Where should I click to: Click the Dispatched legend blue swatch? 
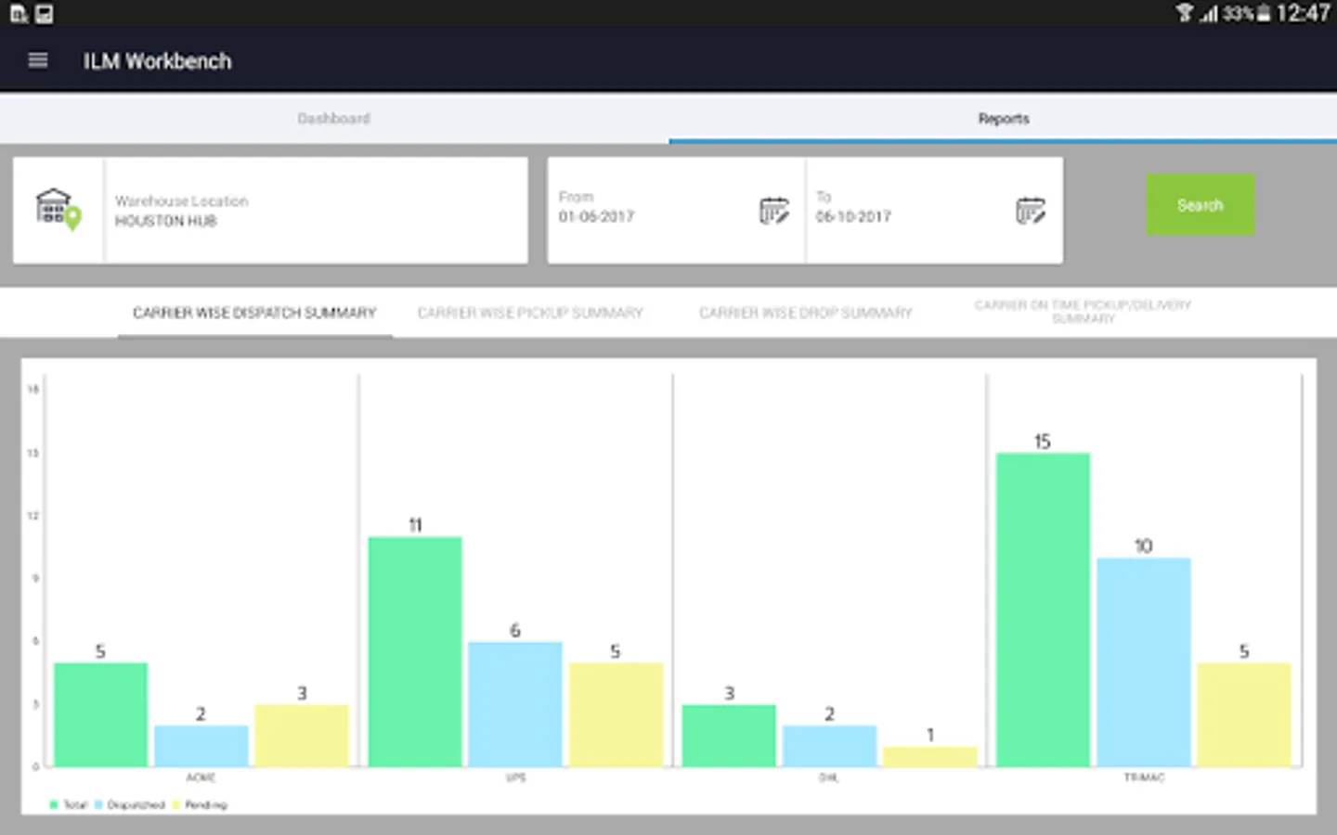98,804
